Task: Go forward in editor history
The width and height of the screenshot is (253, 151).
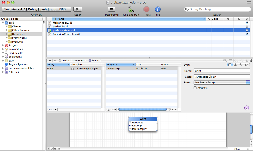Action: pyautogui.click(x=55, y=60)
